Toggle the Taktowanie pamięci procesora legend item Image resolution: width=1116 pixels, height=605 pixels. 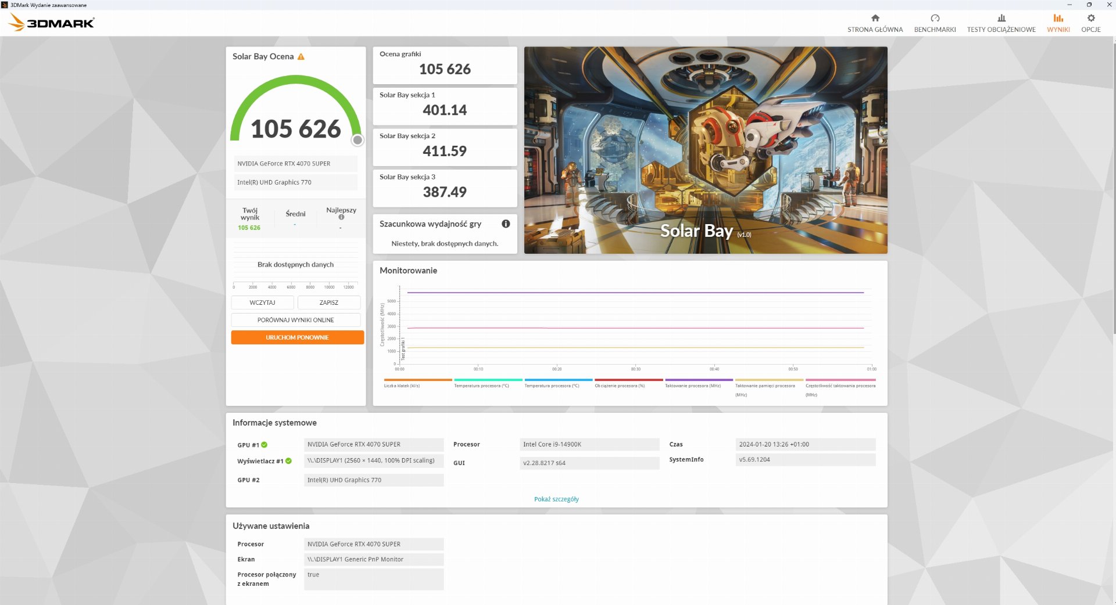tap(769, 388)
